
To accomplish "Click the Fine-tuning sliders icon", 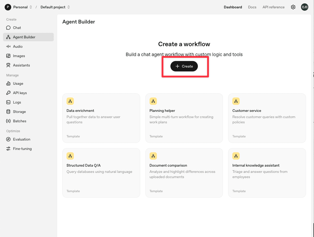I will point(8,149).
